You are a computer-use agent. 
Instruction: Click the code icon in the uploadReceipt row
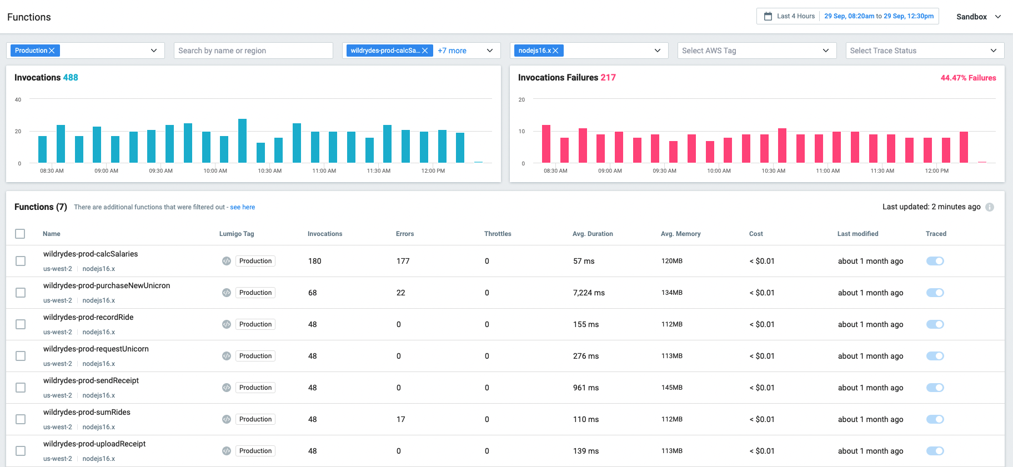pyautogui.click(x=227, y=451)
